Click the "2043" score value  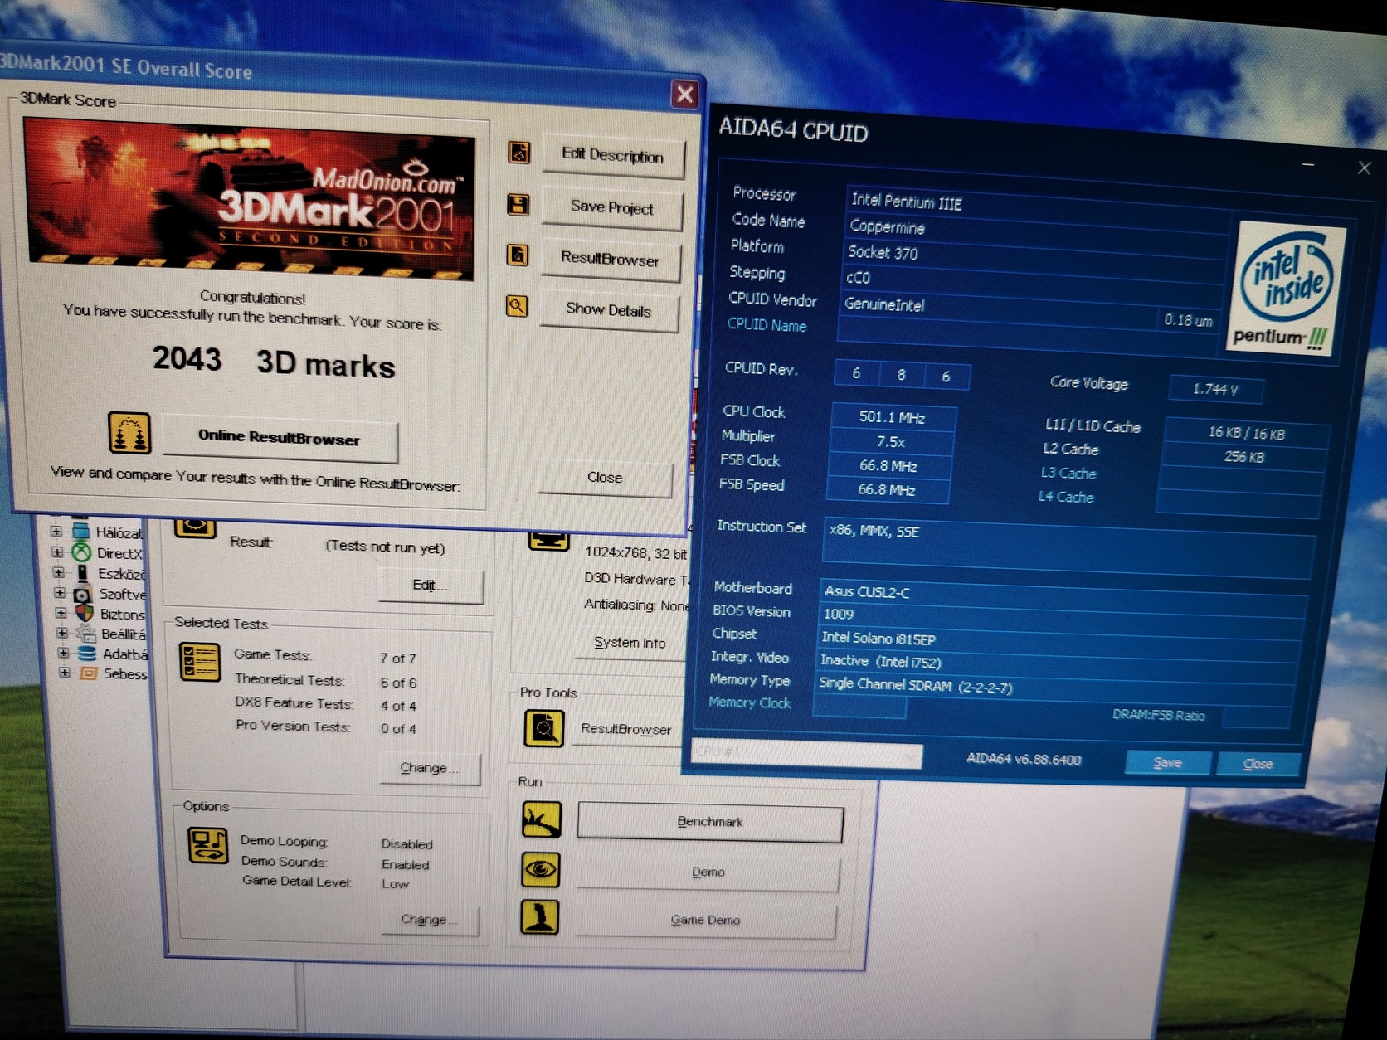pos(187,358)
